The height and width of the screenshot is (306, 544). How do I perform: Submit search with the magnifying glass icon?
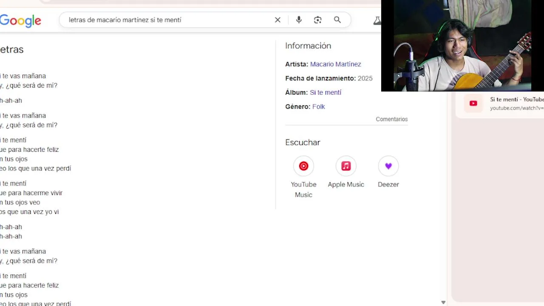[x=337, y=20]
